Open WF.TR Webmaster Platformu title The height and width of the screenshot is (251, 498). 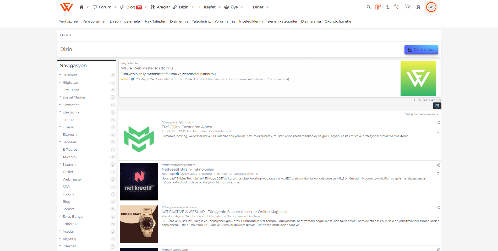pos(147,68)
